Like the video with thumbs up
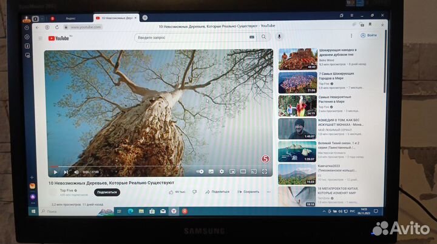This screenshot has width=437, height=244. tap(171, 192)
